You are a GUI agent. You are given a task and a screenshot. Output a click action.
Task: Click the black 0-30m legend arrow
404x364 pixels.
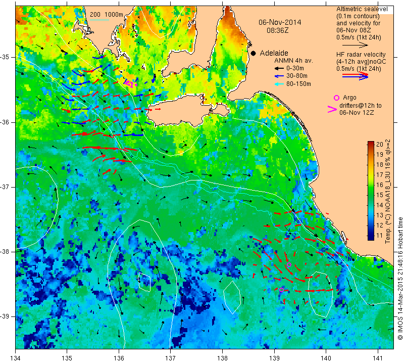(x=279, y=68)
